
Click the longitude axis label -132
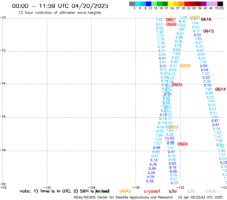click(47, 188)
